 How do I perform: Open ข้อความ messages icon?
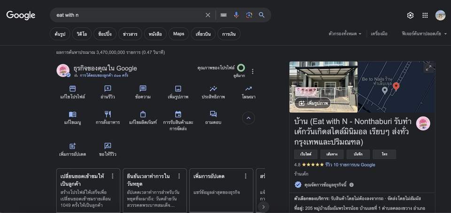143,89
